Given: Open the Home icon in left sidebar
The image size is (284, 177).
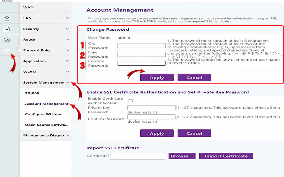Looking at the screenshot, I should pyautogui.click(x=7, y=18).
